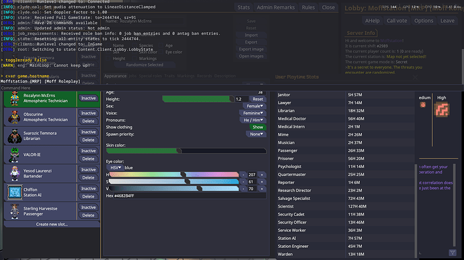This screenshot has width=464, height=260.
Task: Select the Security Officer playtime row
Action: (x=346, y=222)
